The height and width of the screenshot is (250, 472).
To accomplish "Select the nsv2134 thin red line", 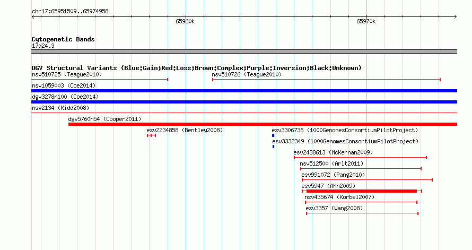I will (x=244, y=113).
